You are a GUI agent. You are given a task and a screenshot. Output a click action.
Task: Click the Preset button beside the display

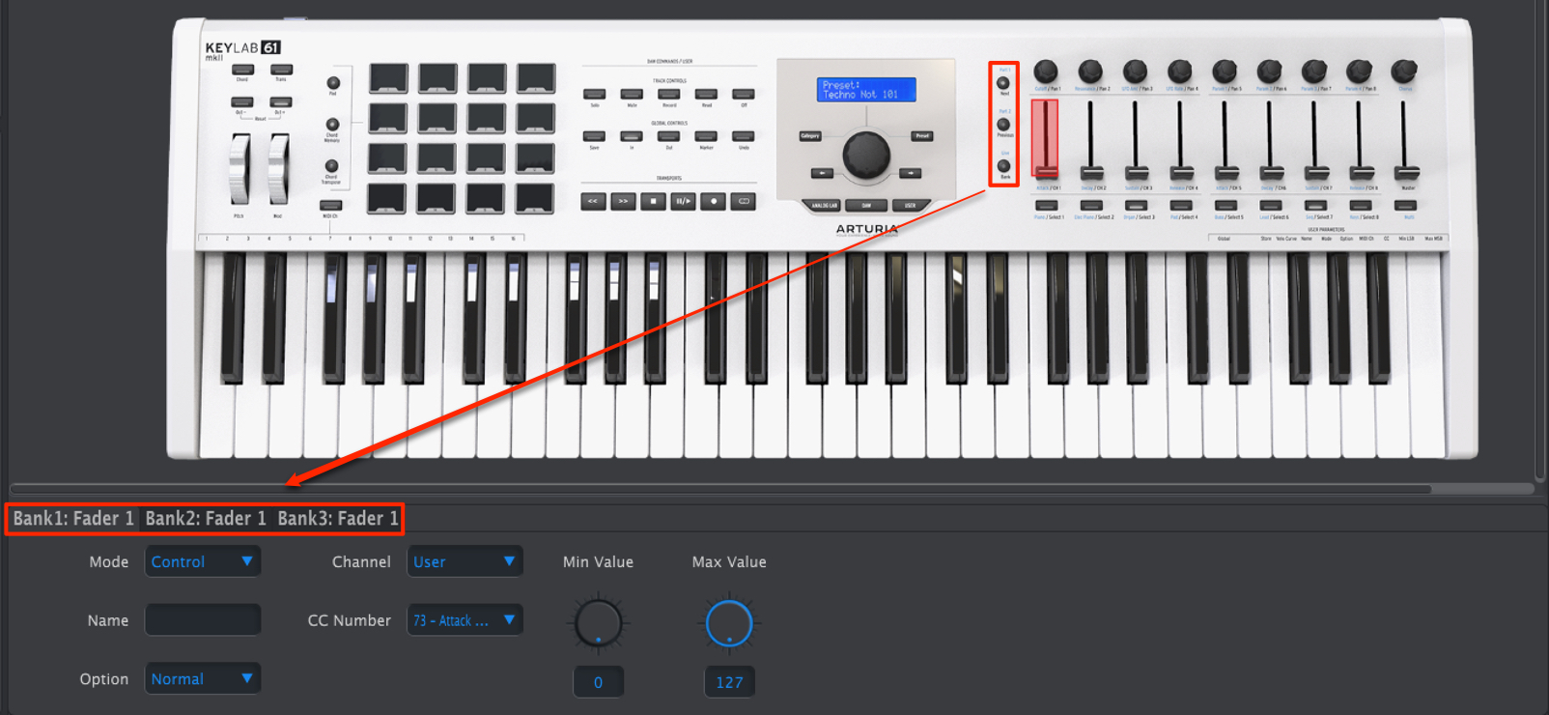922,136
